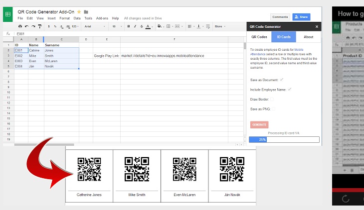The width and height of the screenshot is (364, 210).
Task: Open the move-to-folder icon beside the title
Action: pyautogui.click(x=86, y=12)
